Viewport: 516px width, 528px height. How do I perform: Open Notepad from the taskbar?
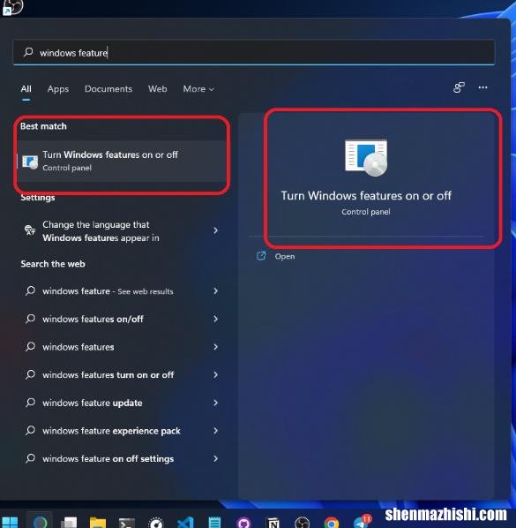[x=214, y=523]
